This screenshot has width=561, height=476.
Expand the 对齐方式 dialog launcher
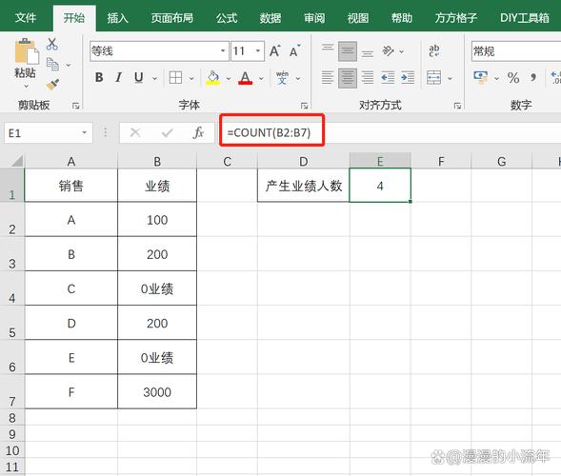tap(457, 106)
